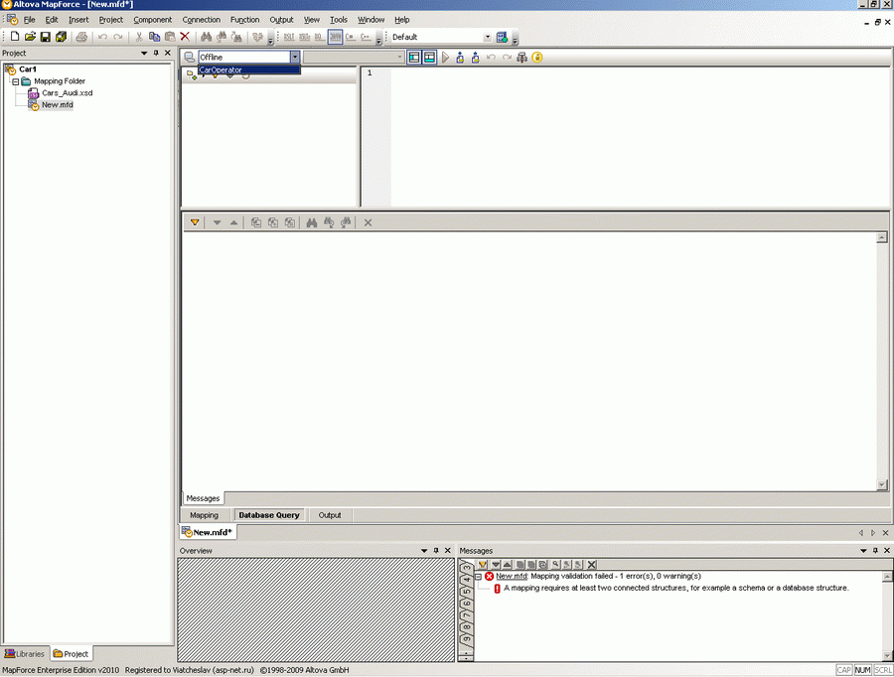Viewport: 894px width, 677px height.
Task: Open the Default configuration dropdown
Action: (x=488, y=37)
